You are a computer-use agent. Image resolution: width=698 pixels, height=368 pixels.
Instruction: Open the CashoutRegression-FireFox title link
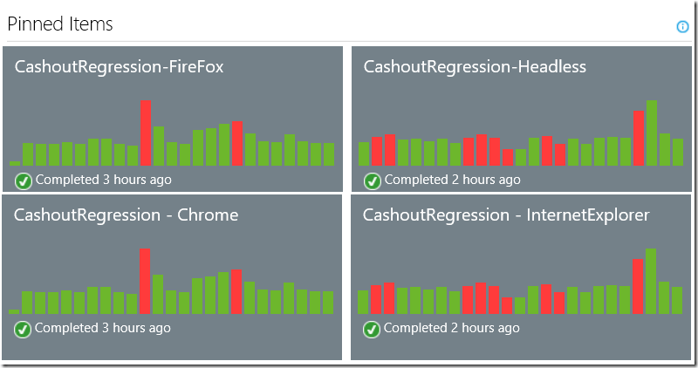click(120, 67)
